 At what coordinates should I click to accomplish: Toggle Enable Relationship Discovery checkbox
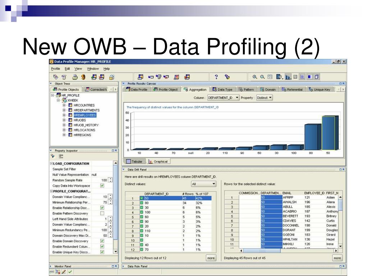[102, 208]
